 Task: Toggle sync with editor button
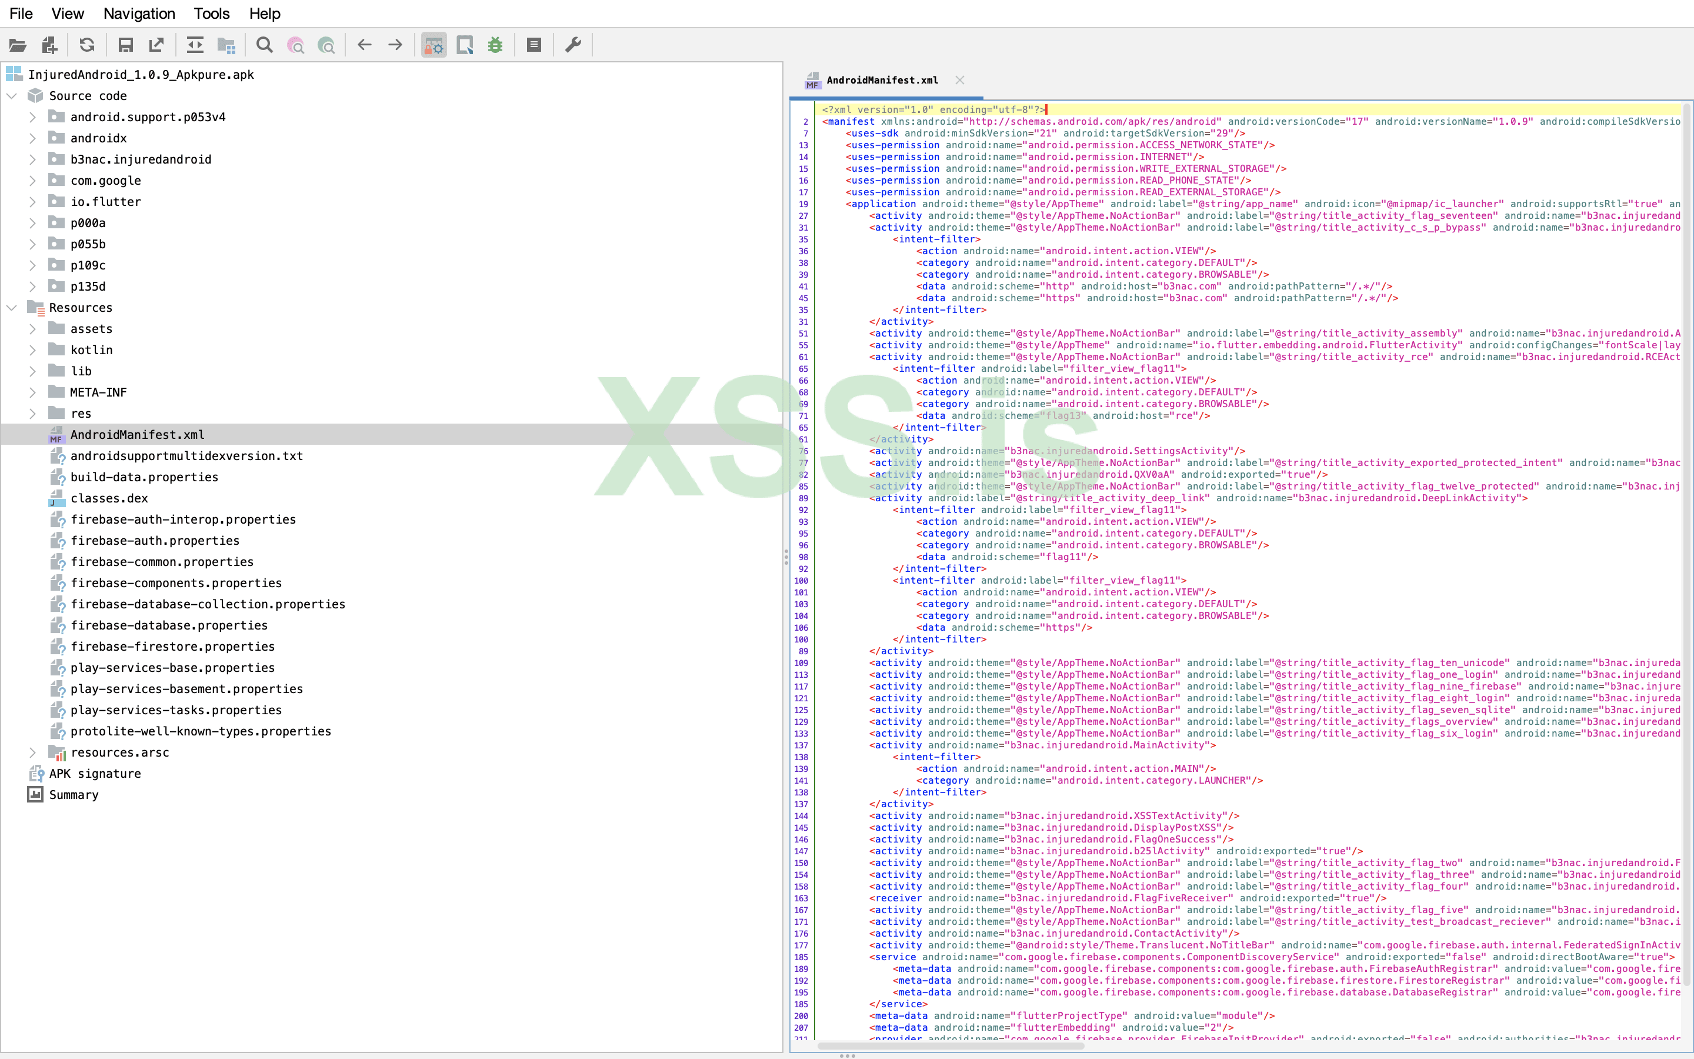pyautogui.click(x=195, y=45)
